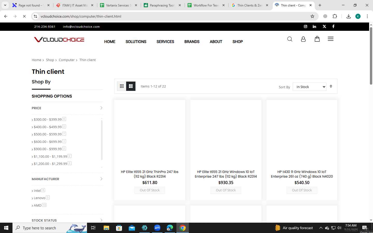This screenshot has height=233, width=373.
Task: Collapse the PRICE filter section
Action: pyautogui.click(x=67, y=108)
